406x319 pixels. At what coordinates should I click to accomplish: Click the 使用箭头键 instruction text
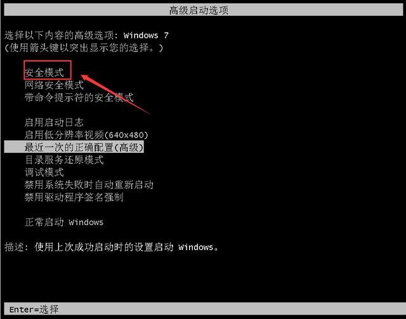[x=84, y=48]
